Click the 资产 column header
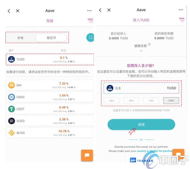The image size is (190, 169). click(x=11, y=51)
